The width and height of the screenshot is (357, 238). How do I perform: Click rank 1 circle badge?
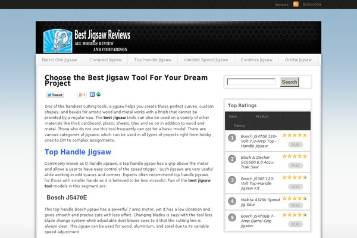(x=232, y=138)
